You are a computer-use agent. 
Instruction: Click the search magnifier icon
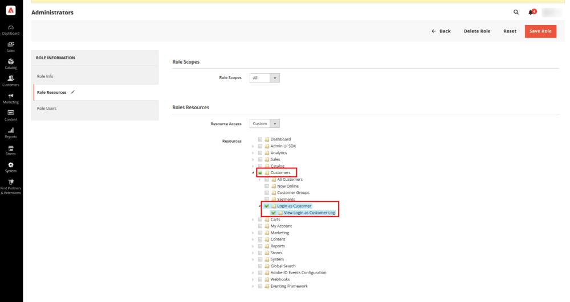click(x=516, y=12)
